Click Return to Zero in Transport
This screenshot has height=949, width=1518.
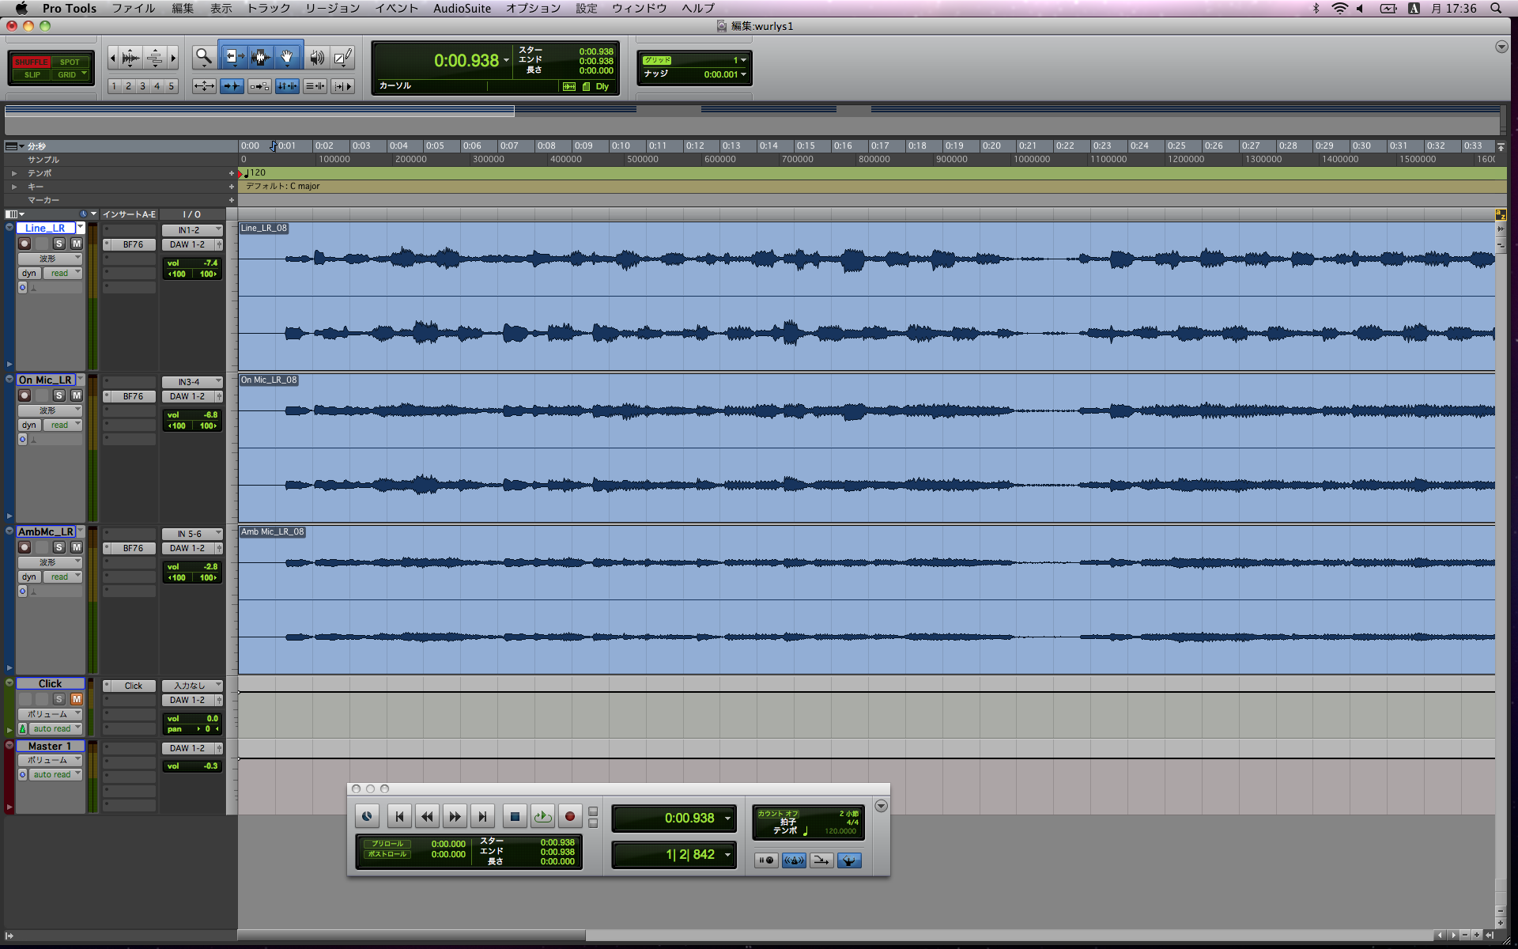[399, 816]
